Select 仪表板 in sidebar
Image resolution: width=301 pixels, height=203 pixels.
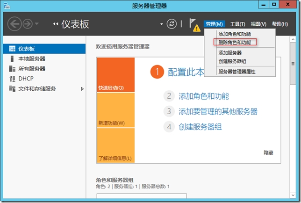pos(44,49)
